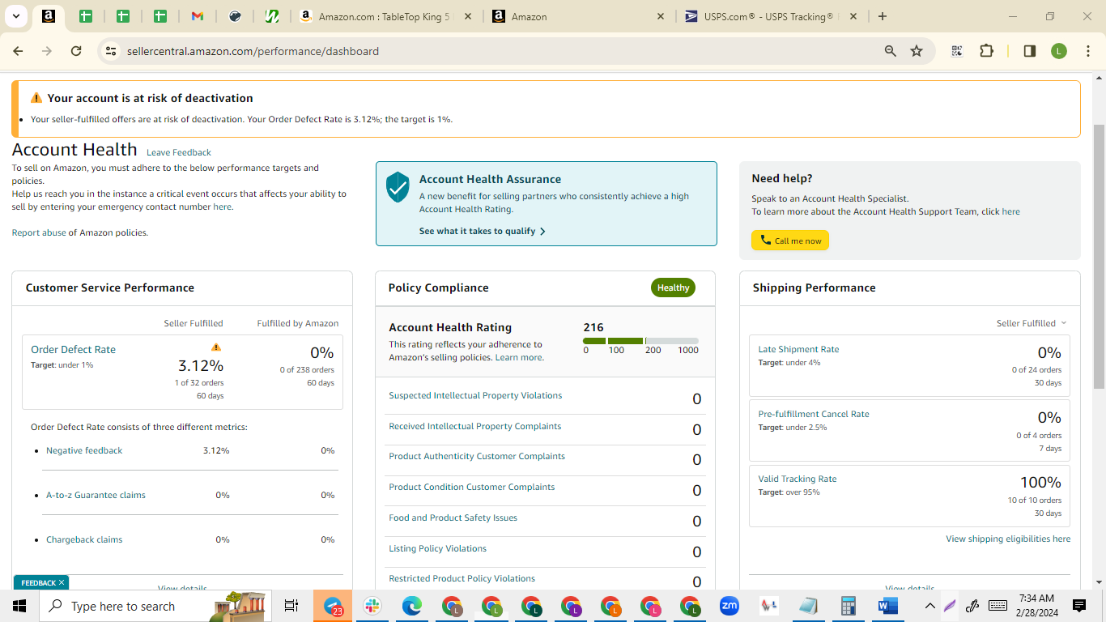The height and width of the screenshot is (622, 1106).
Task: Open a new tab with the plus icon
Action: pos(883,16)
